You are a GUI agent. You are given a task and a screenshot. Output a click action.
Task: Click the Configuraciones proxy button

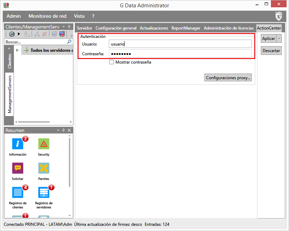click(228, 78)
